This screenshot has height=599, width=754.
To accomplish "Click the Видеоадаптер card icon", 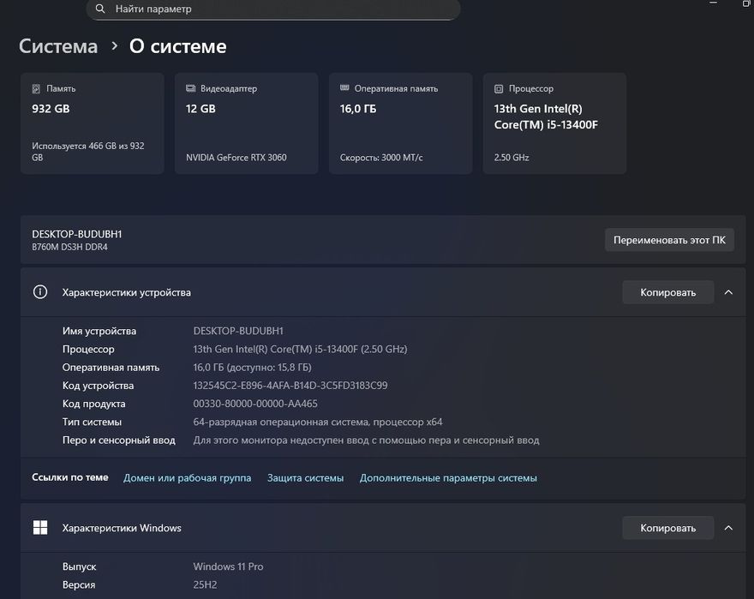I will pyautogui.click(x=190, y=88).
